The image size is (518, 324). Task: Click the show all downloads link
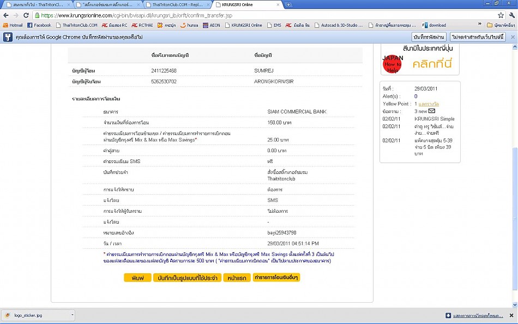pyautogui.click(x=478, y=316)
